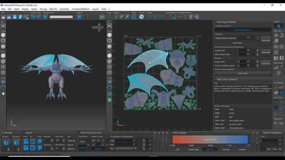The width and height of the screenshot is (285, 160).
Task: Select H initial orientation option
Action: pos(98,140)
